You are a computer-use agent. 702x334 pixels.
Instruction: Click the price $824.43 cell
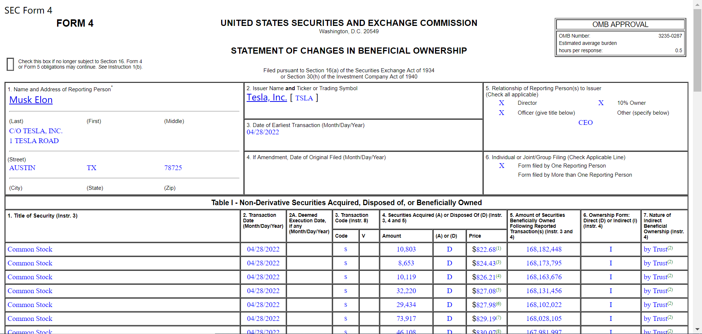[487, 263]
